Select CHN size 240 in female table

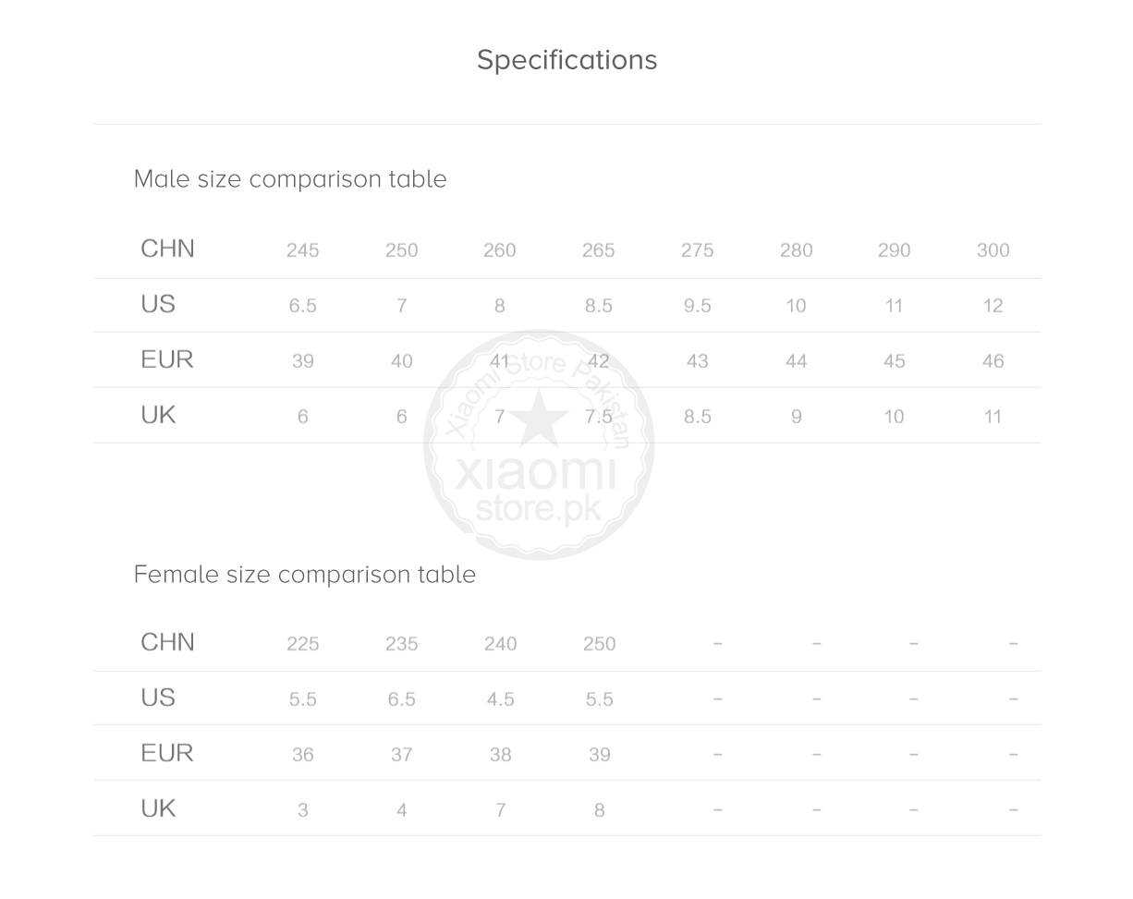coord(500,644)
